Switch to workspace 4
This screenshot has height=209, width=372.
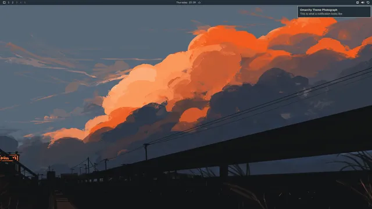coord(21,2)
